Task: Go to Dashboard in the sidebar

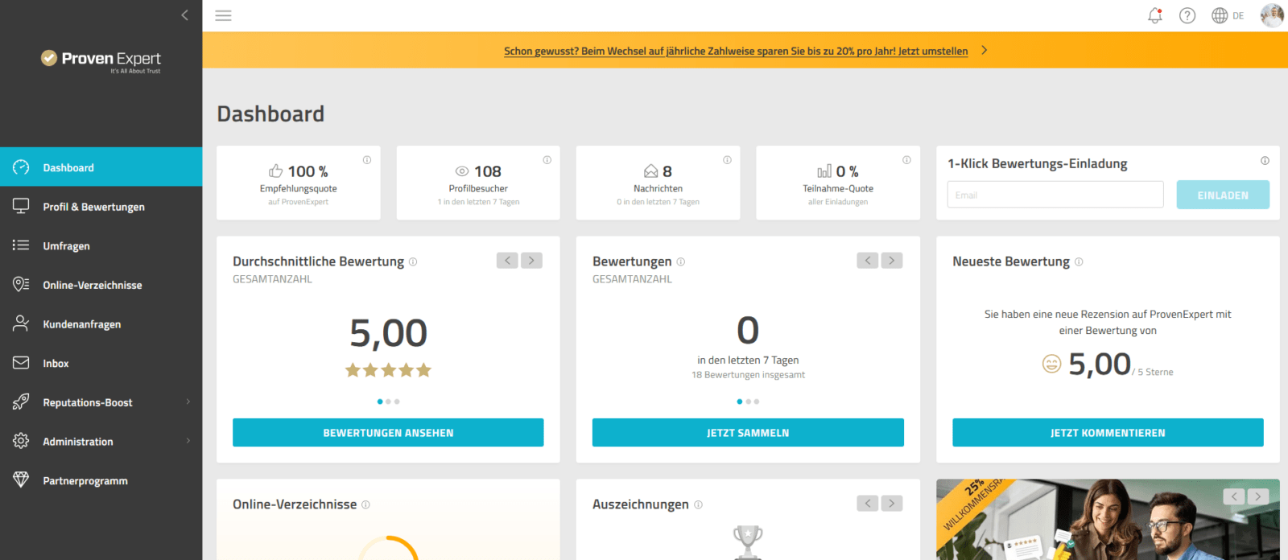Action: pos(101,167)
